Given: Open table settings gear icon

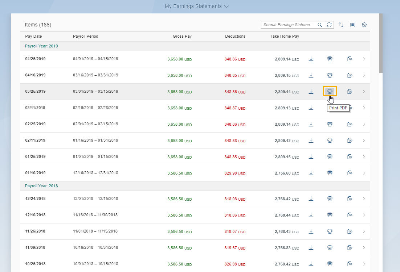Looking at the screenshot, I should 364,25.
